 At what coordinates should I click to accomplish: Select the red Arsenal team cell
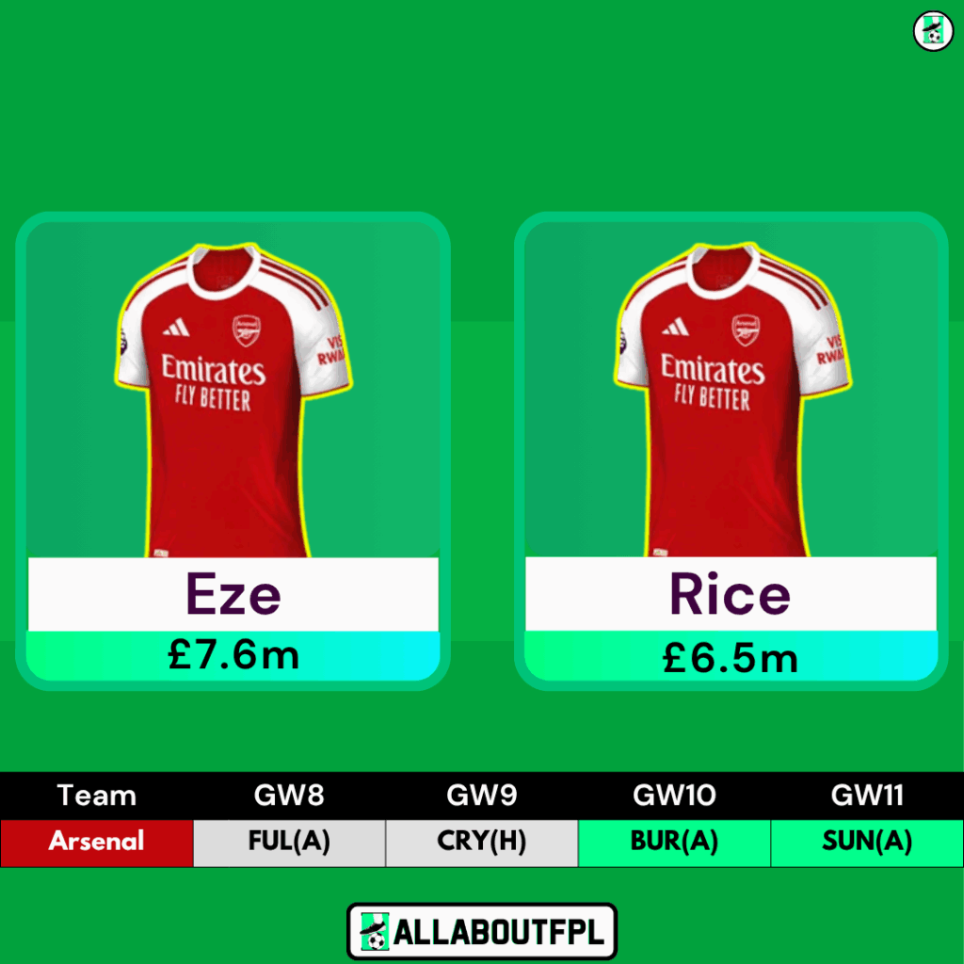pos(97,843)
